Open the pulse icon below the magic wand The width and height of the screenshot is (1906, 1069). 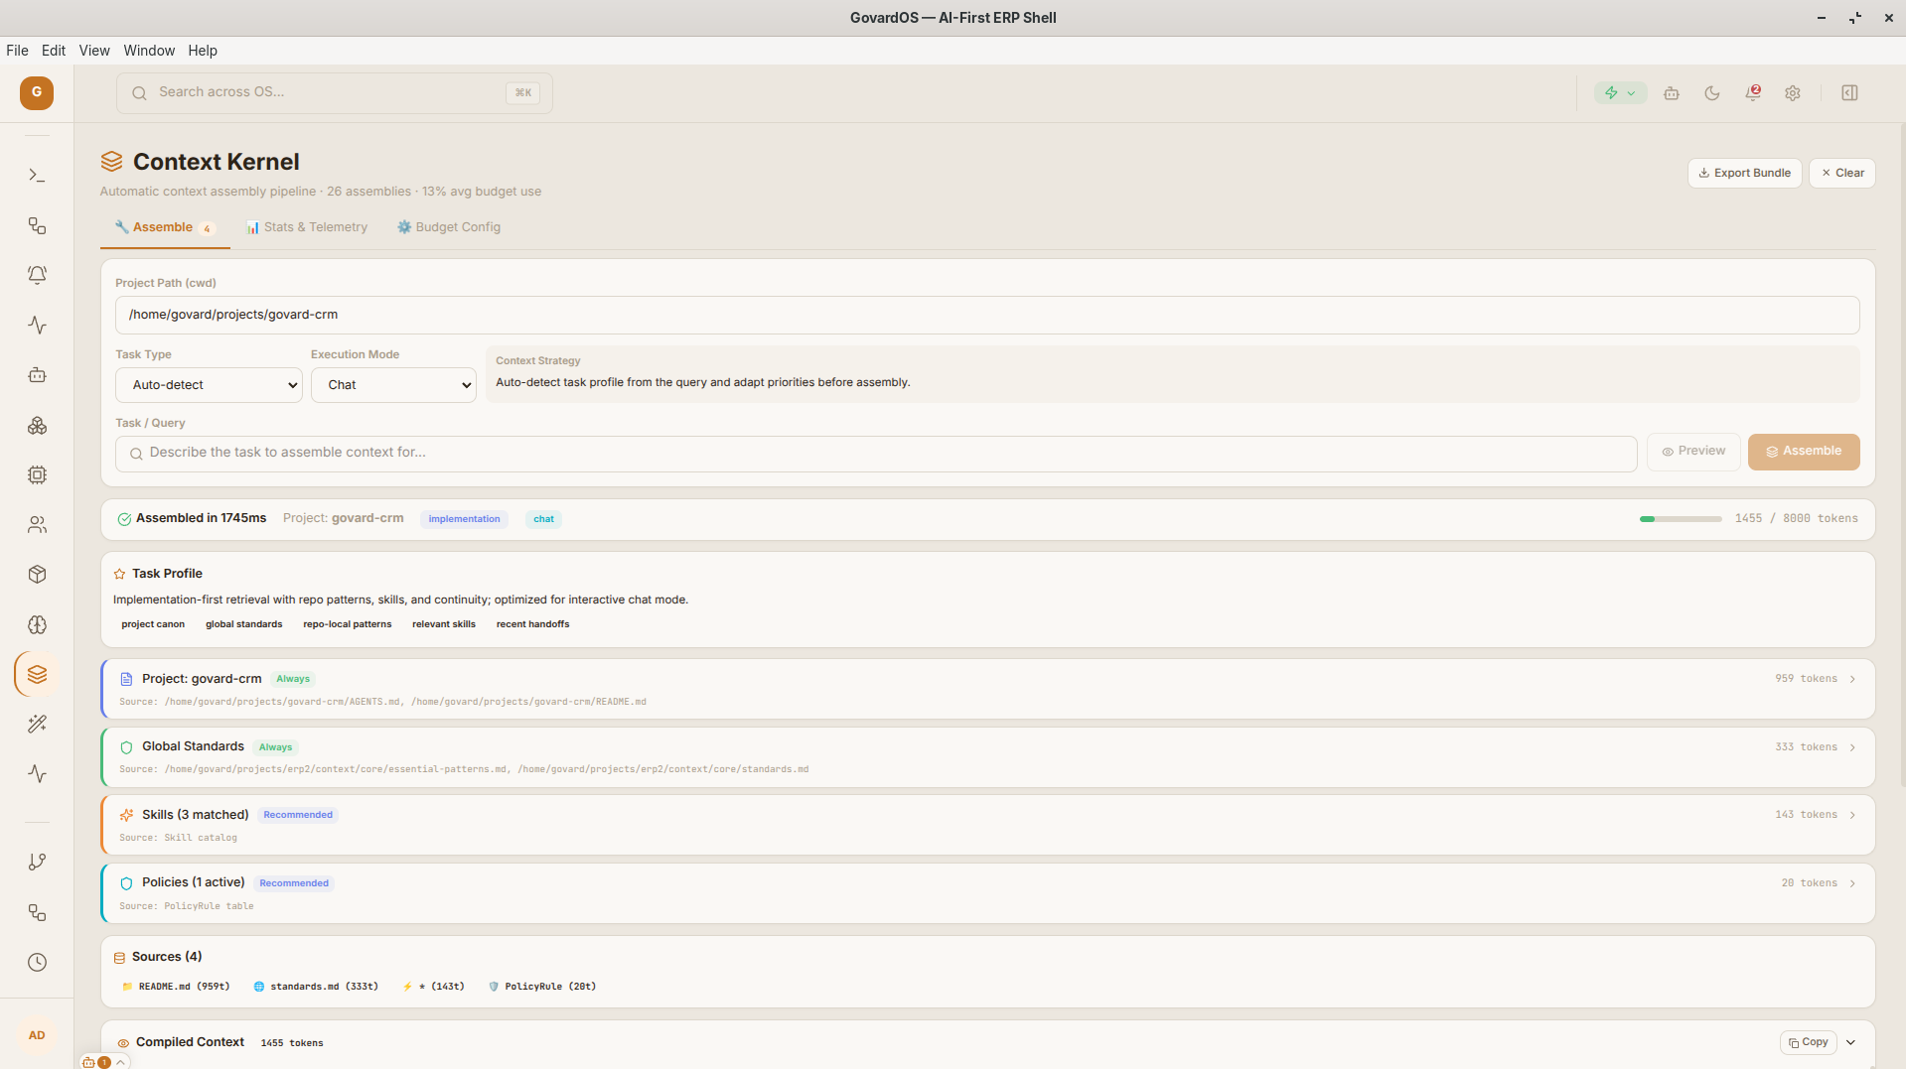click(37, 774)
